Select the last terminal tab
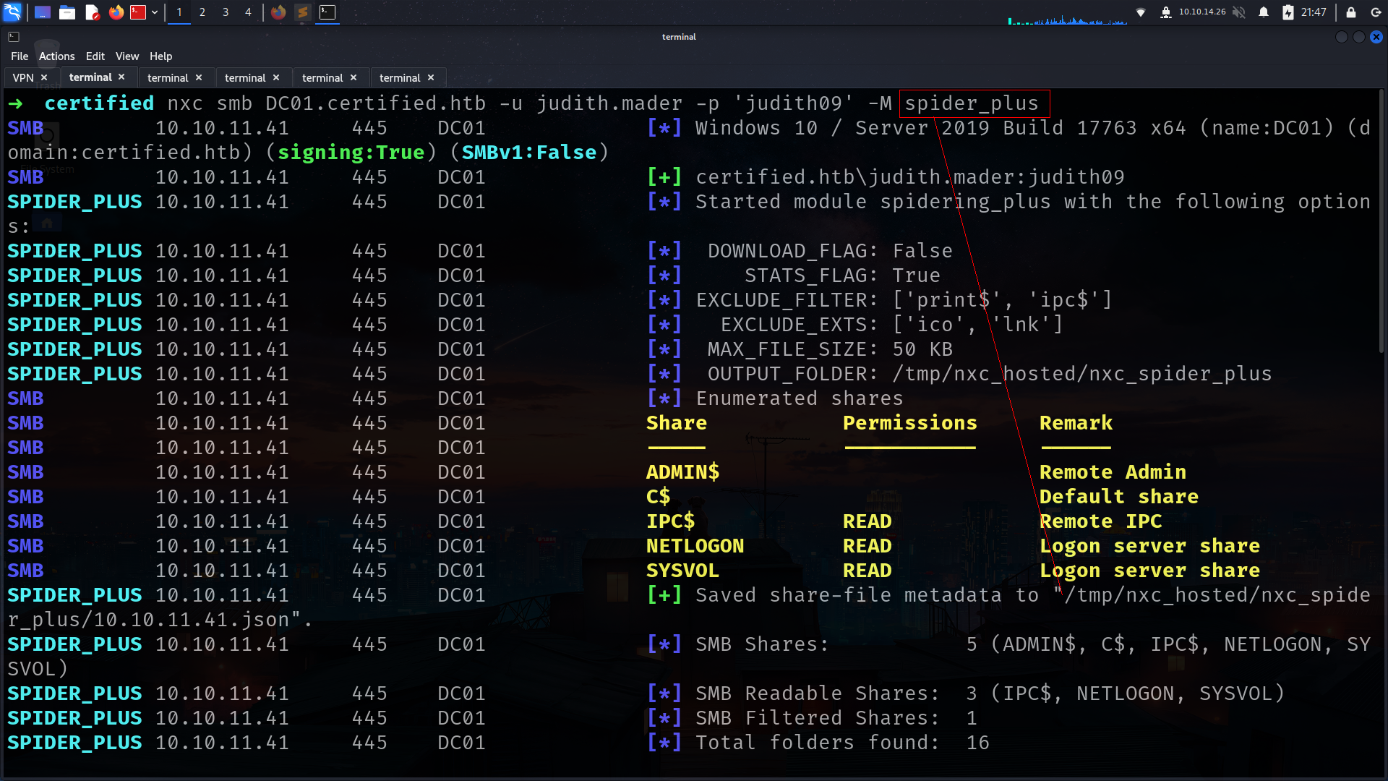Viewport: 1388px width, 781px height. pyautogui.click(x=400, y=77)
